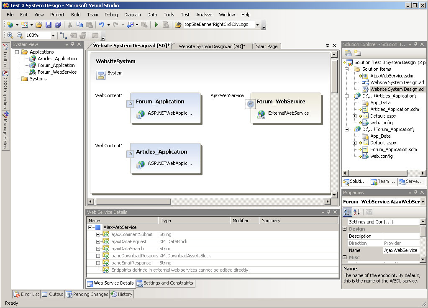Click the Zoom Out magnifier icon
428x308 pixels.
(x=20, y=35)
